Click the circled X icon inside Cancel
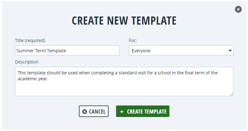 85,112
